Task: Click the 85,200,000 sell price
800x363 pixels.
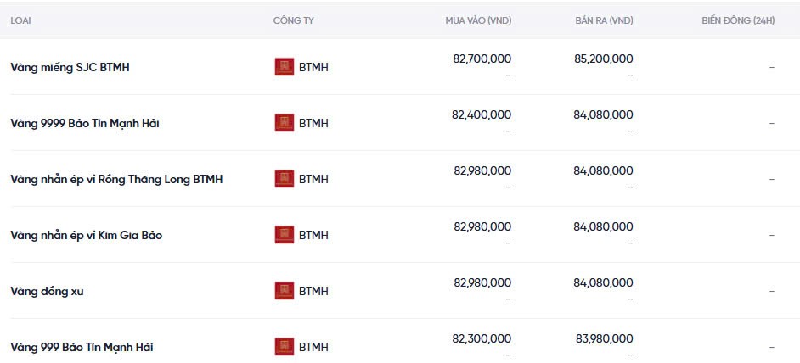Action: click(x=603, y=59)
